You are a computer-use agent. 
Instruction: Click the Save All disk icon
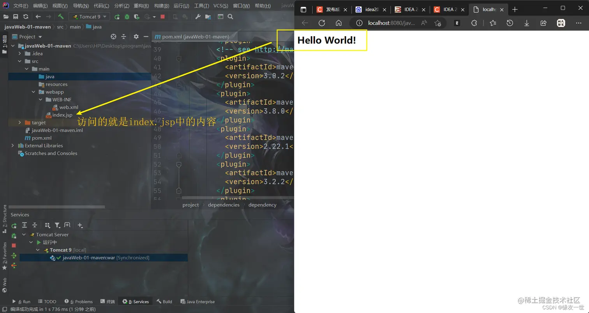tap(16, 17)
